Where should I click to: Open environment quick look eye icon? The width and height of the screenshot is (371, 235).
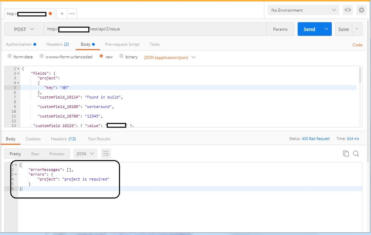[348, 10]
